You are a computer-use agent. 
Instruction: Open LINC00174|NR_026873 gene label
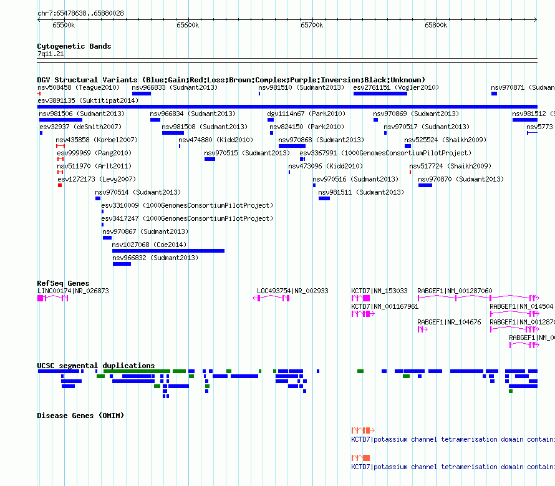click(73, 291)
